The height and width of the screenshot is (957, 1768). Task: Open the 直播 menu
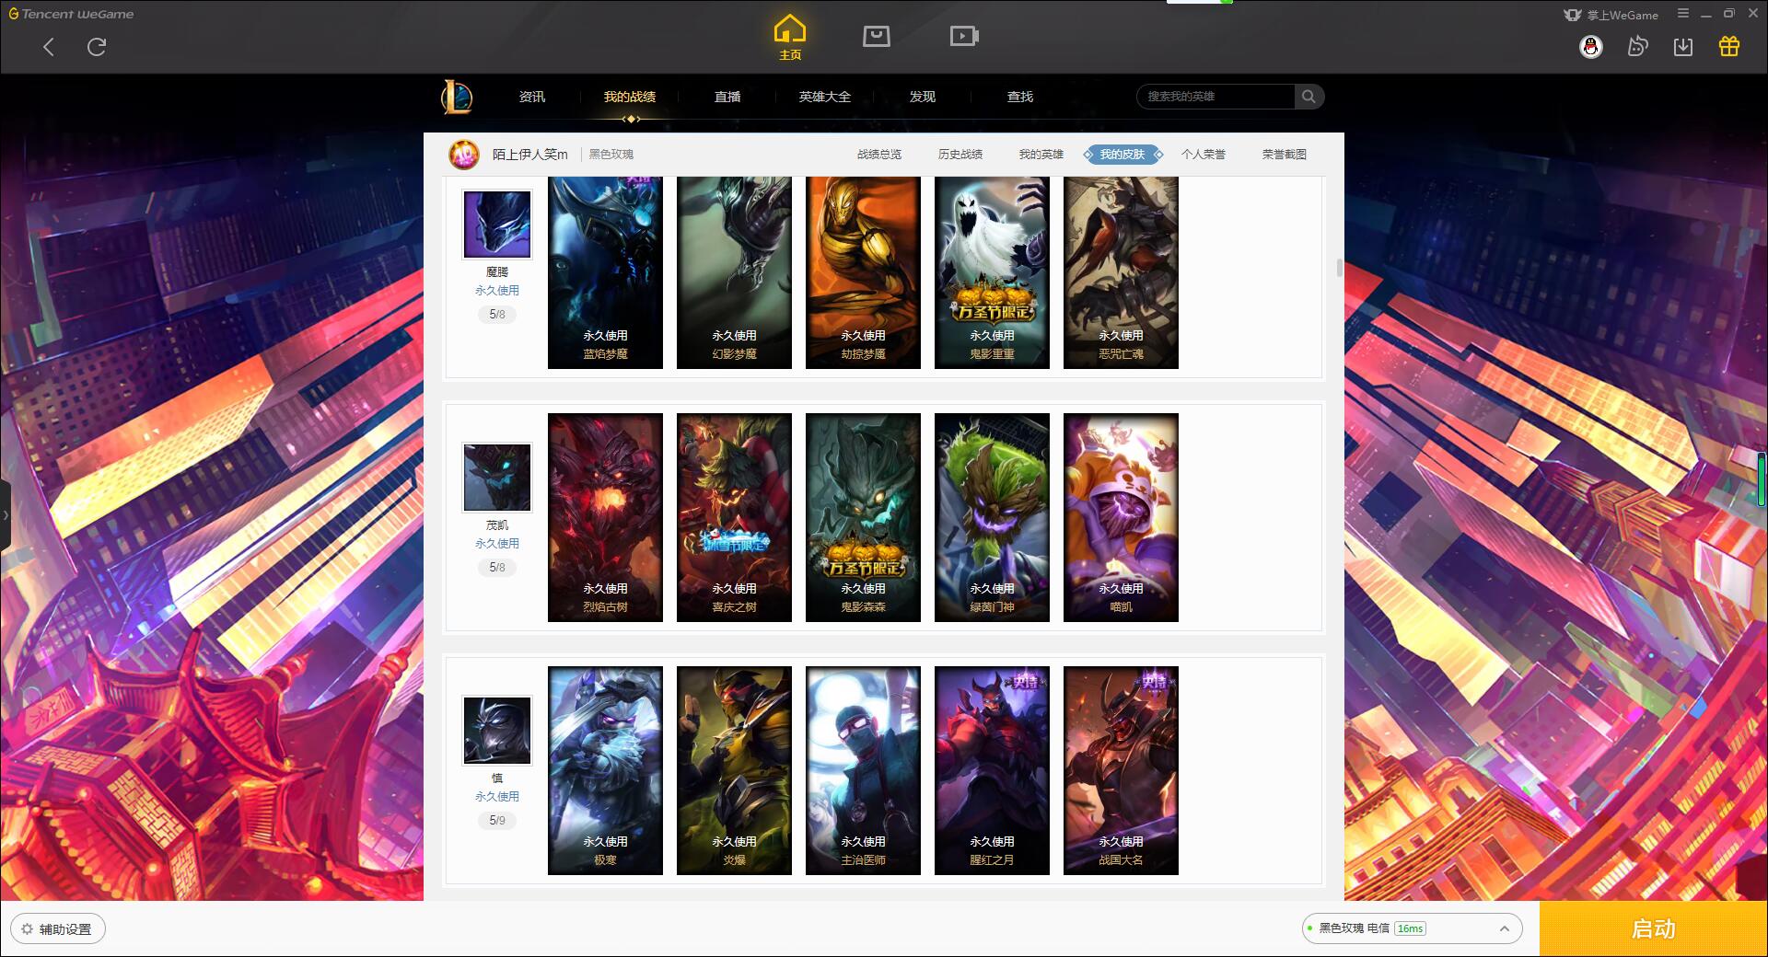[x=727, y=97]
